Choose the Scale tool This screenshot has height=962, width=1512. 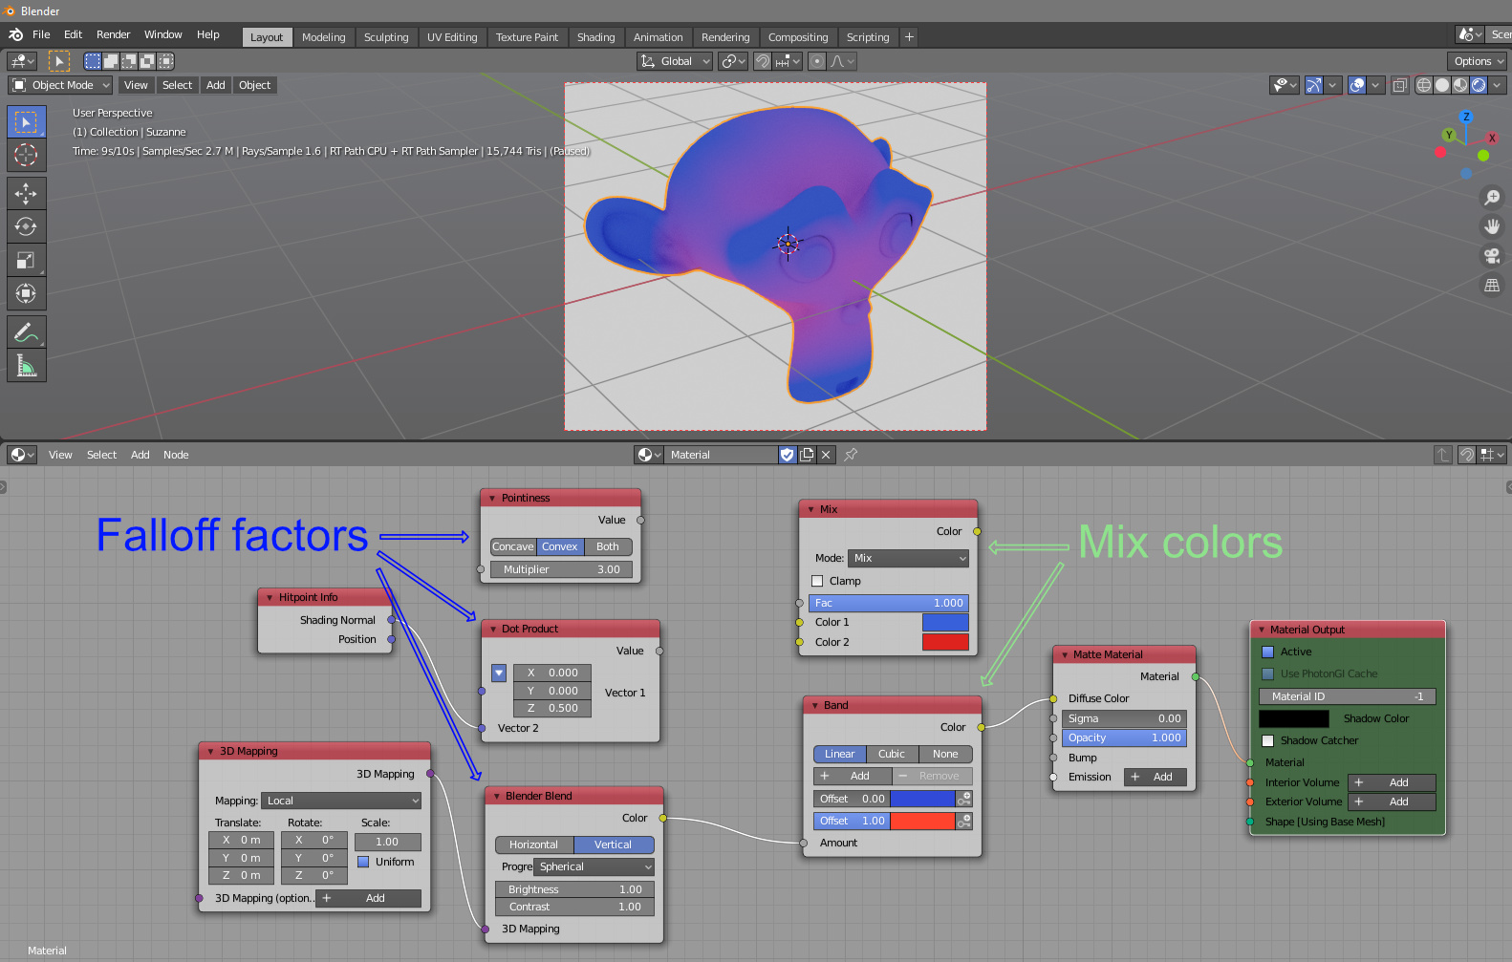pos(26,260)
